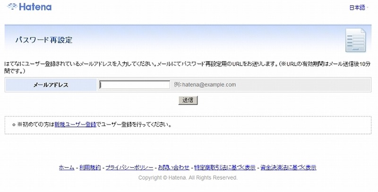Focus the メールアドレス email input field
This screenshot has height=192, width=378.
[135, 85]
